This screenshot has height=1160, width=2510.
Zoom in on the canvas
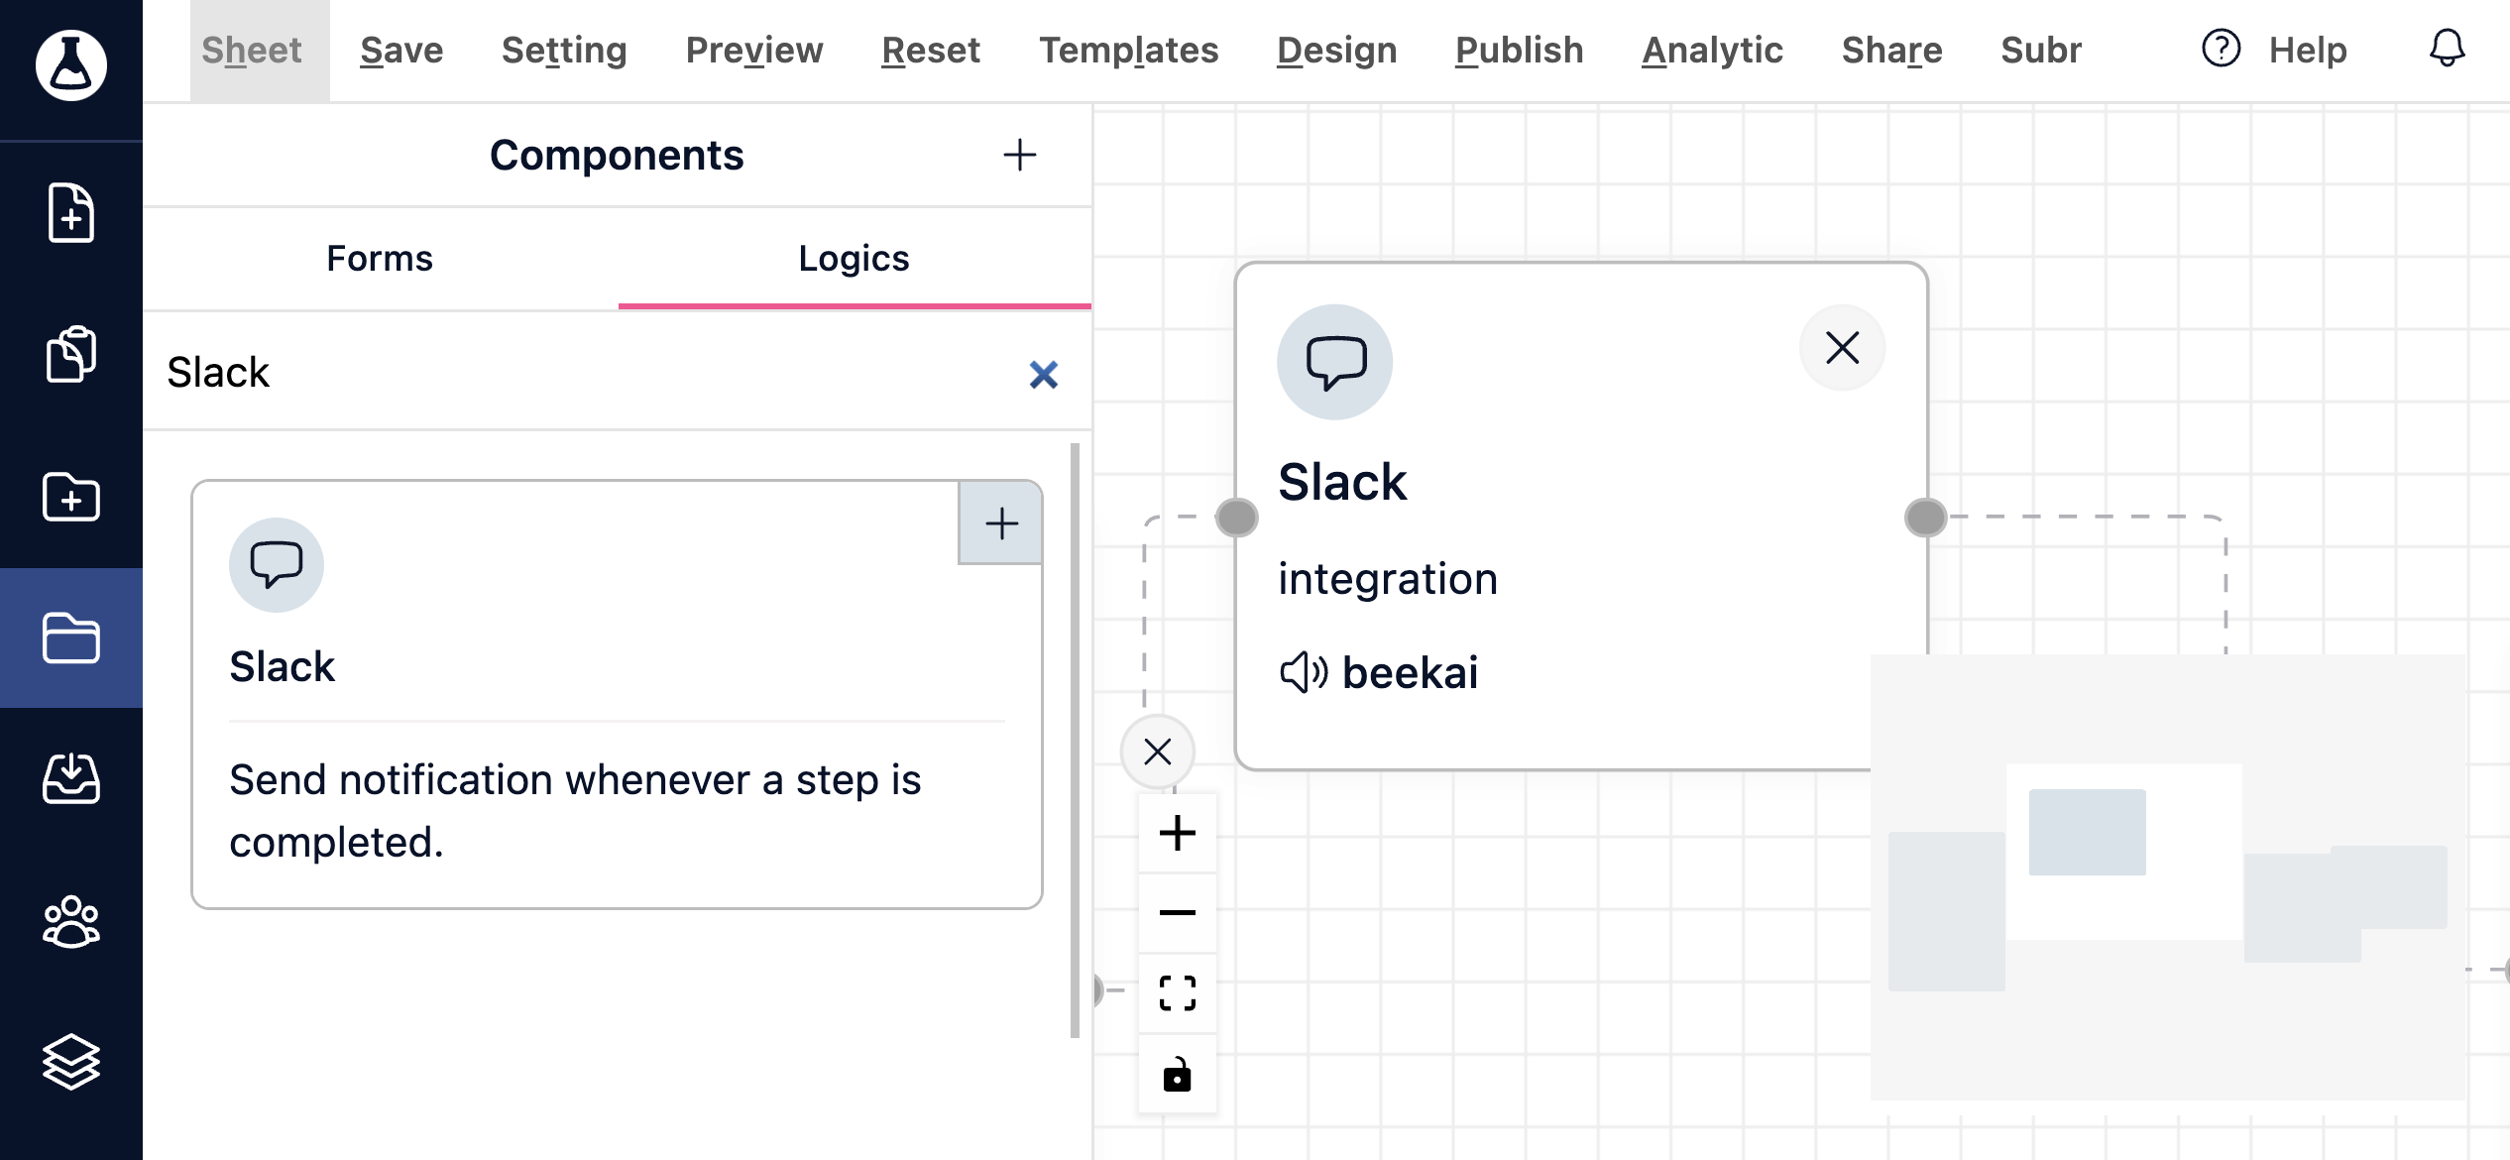(1177, 833)
